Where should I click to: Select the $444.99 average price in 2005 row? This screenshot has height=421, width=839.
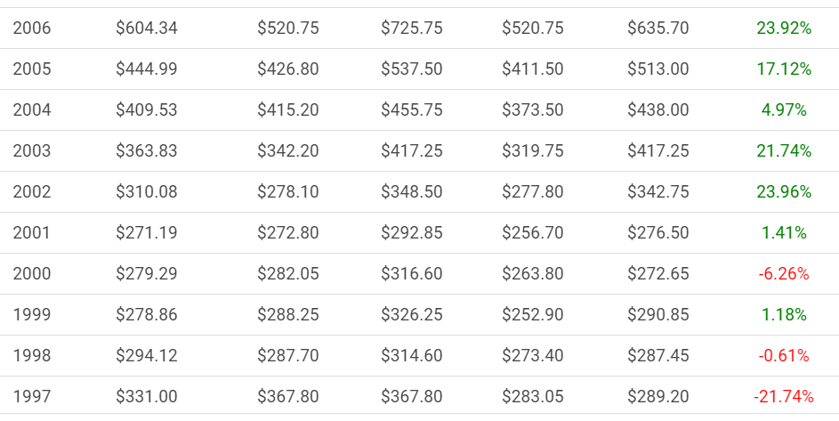tap(147, 69)
